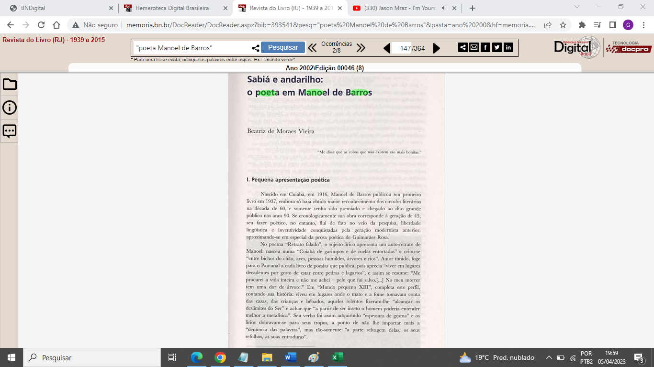Click the DocPro Tecnologia logo

point(629,47)
